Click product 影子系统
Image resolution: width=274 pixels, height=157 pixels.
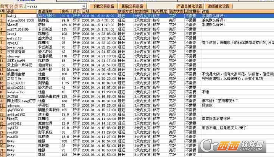pyautogui.click(x=45, y=132)
